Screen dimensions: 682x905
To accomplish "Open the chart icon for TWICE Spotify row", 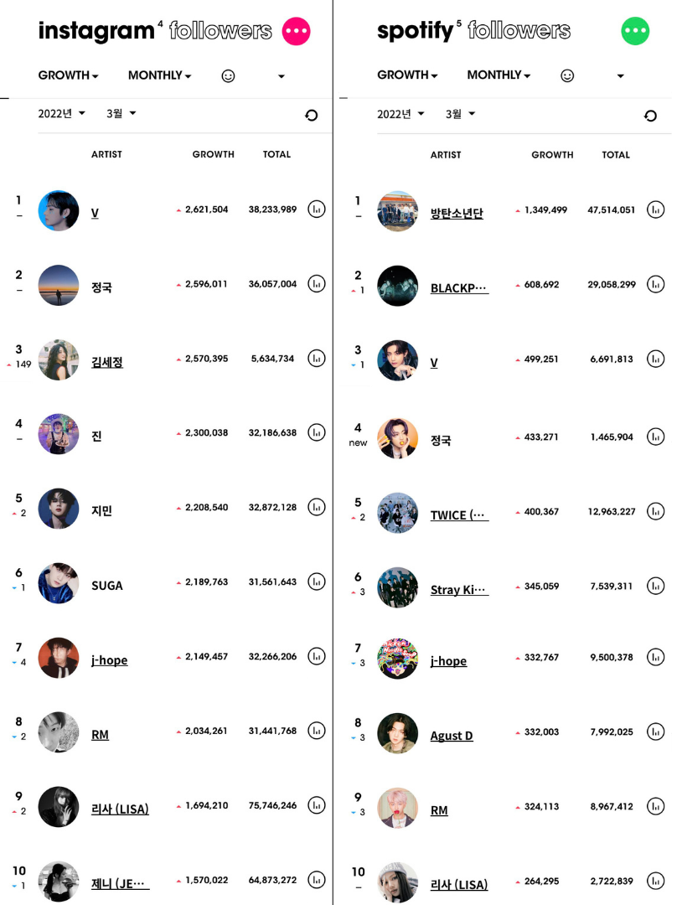I will click(656, 511).
